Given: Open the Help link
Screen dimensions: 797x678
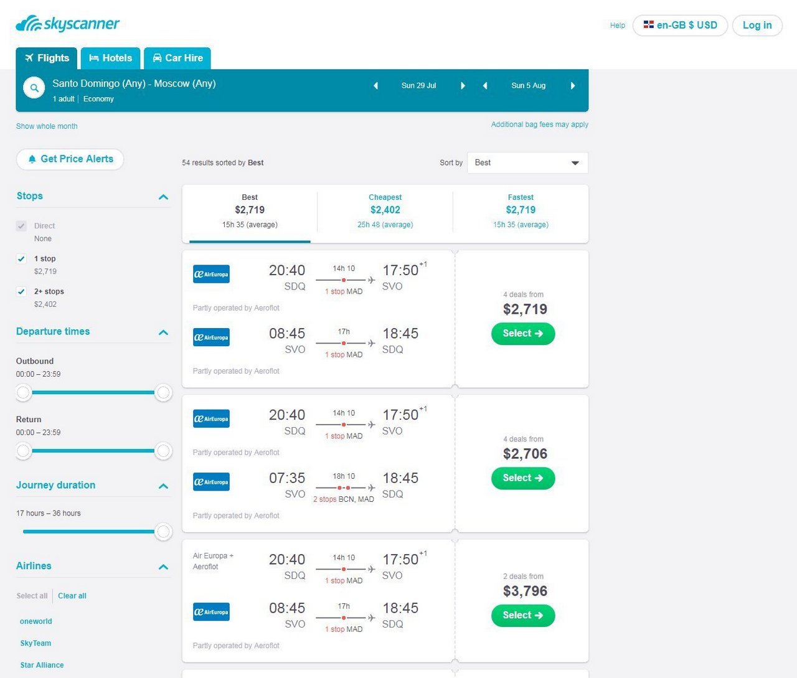Looking at the screenshot, I should [x=618, y=26].
